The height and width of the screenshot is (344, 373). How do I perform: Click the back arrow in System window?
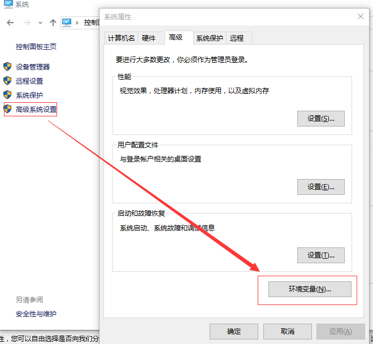(x=10, y=23)
